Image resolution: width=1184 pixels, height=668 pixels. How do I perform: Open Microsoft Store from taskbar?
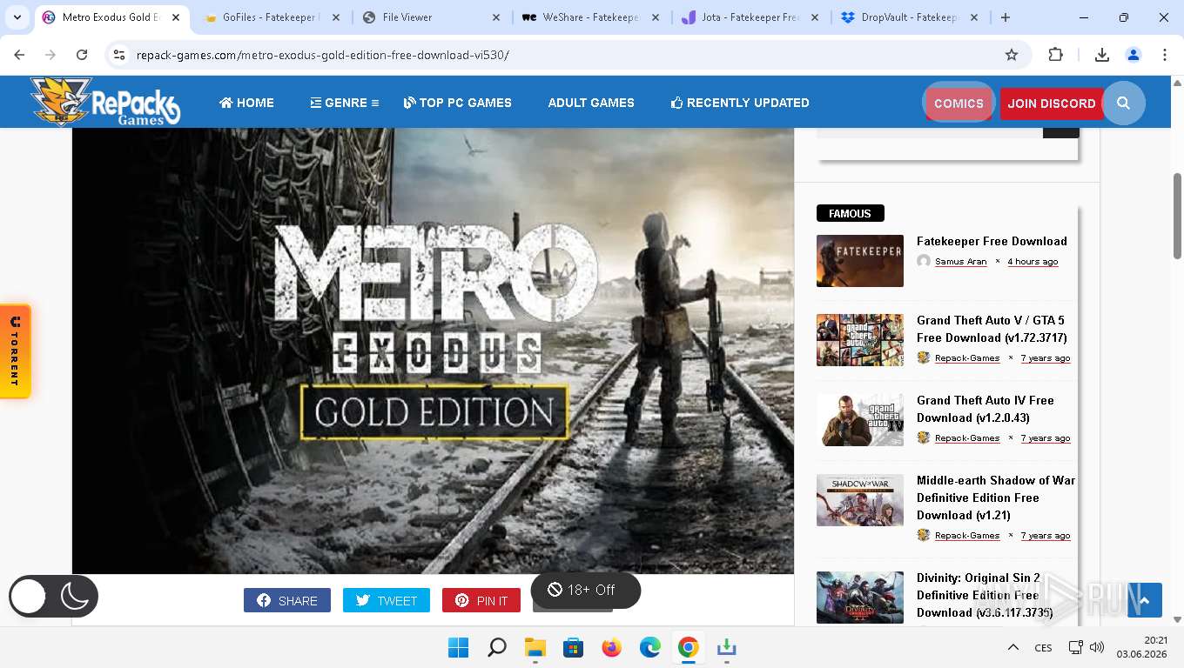point(573,648)
